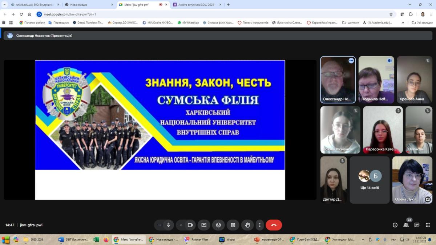
Task: Open the emoji reactions panel
Action: coord(218,225)
